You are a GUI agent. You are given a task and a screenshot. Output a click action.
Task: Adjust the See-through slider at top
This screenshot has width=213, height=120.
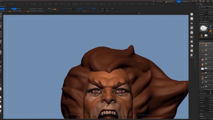tap(170, 1)
